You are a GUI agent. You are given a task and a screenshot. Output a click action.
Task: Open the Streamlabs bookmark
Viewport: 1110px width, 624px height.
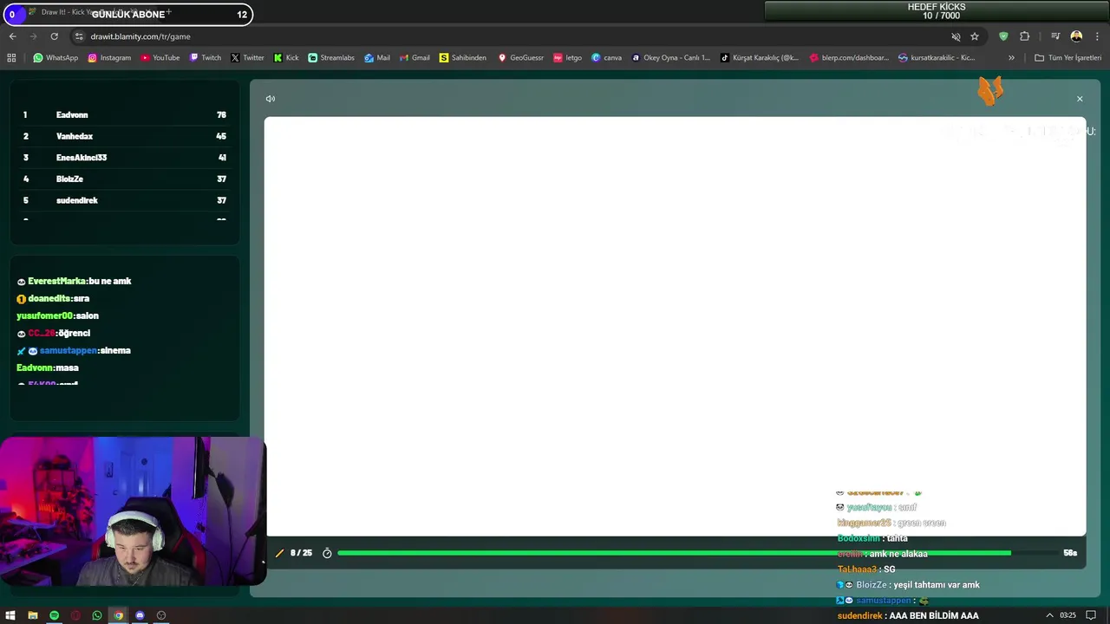331,58
